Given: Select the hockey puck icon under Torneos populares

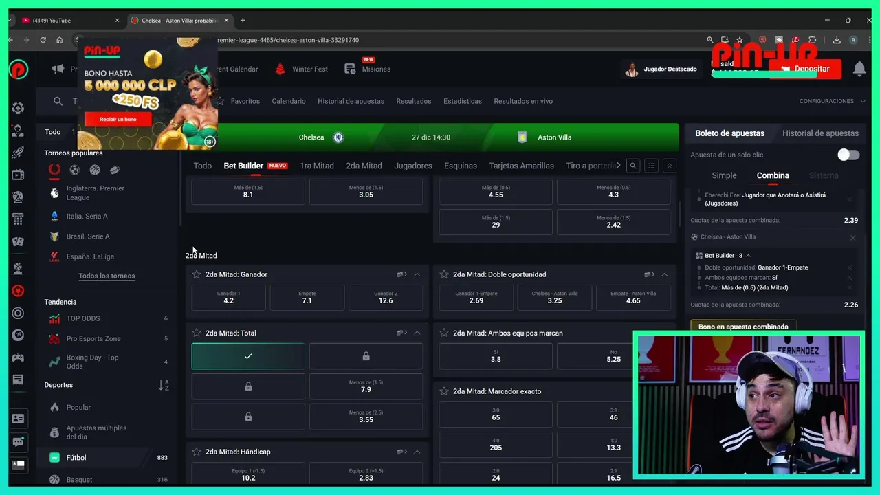Looking at the screenshot, I should point(115,170).
